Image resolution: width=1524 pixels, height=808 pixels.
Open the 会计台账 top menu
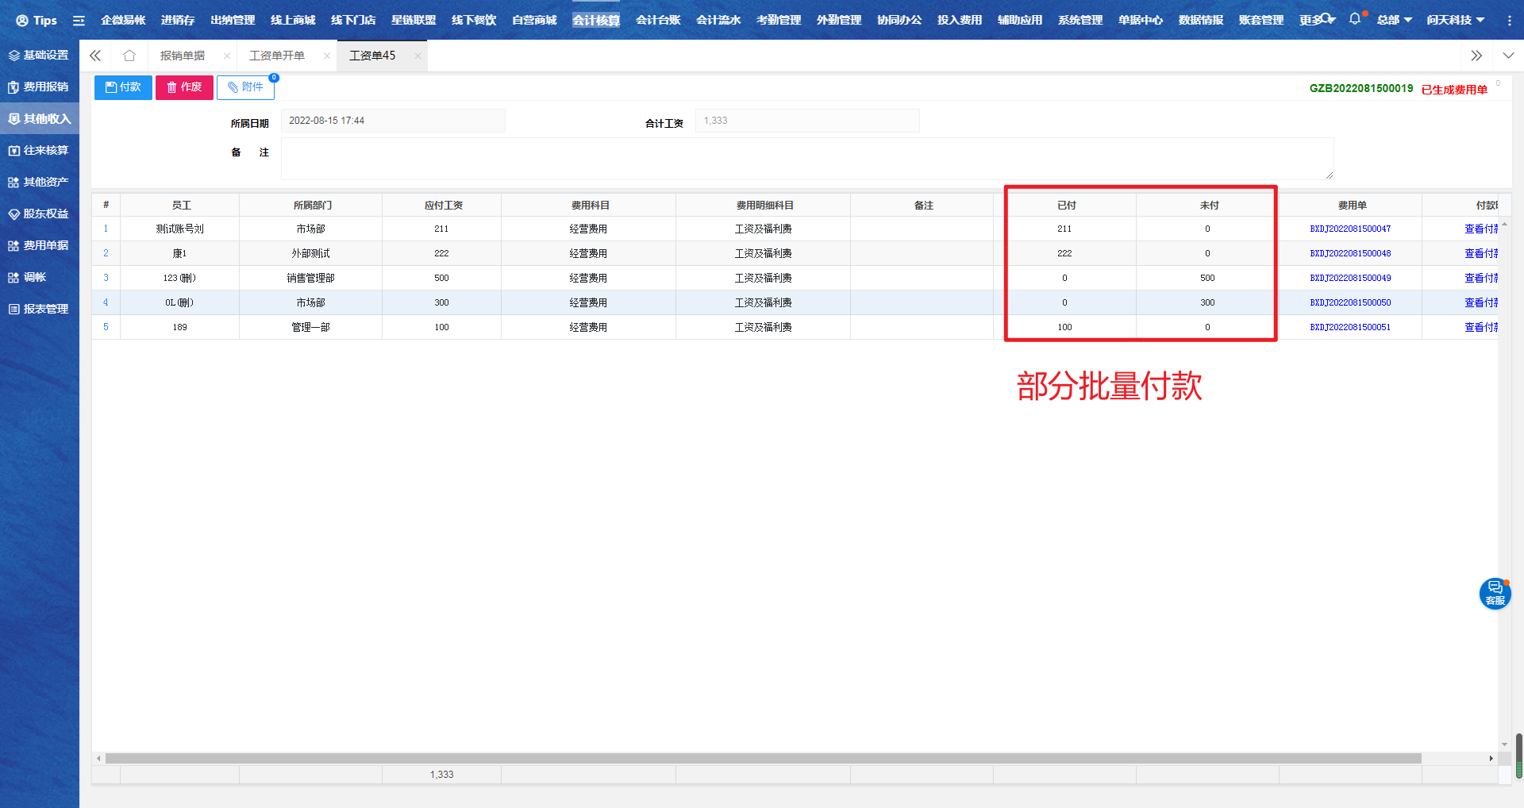658,20
